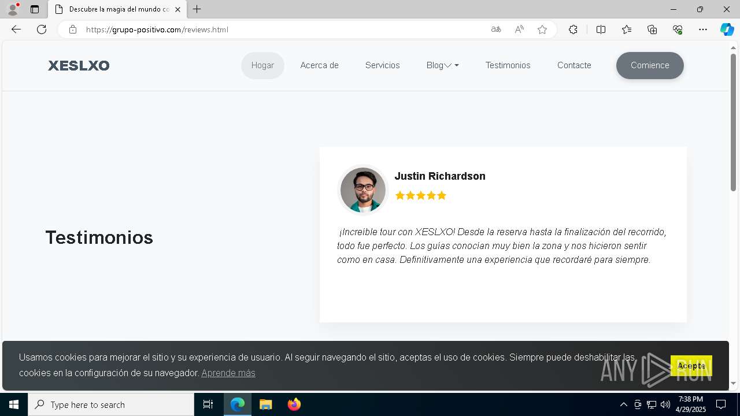Open the Contacte nav item
Screen dimensions: 740x416
[574, 65]
